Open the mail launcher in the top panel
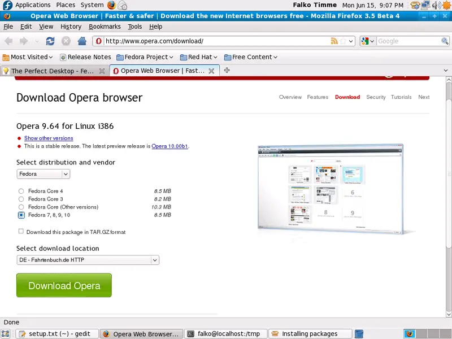The image size is (452, 339). tap(123, 5)
